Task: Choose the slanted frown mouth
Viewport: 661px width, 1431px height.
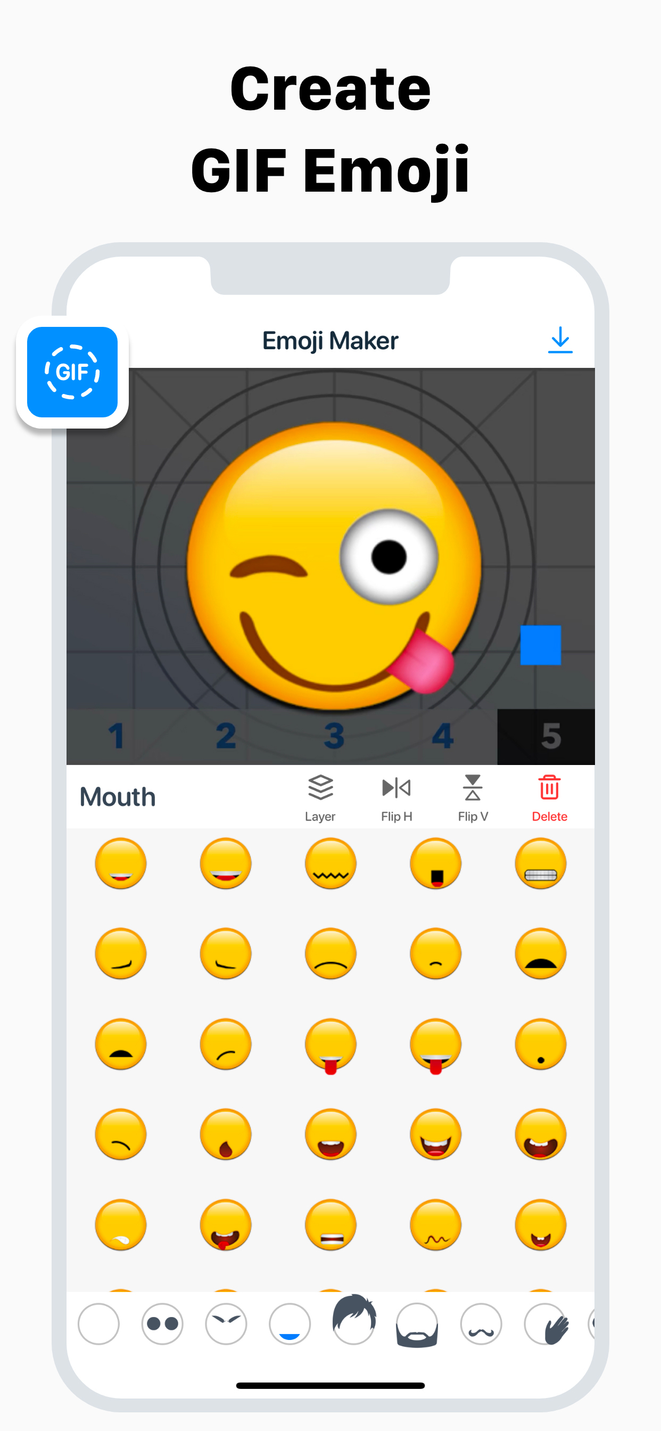Action: (120, 1134)
